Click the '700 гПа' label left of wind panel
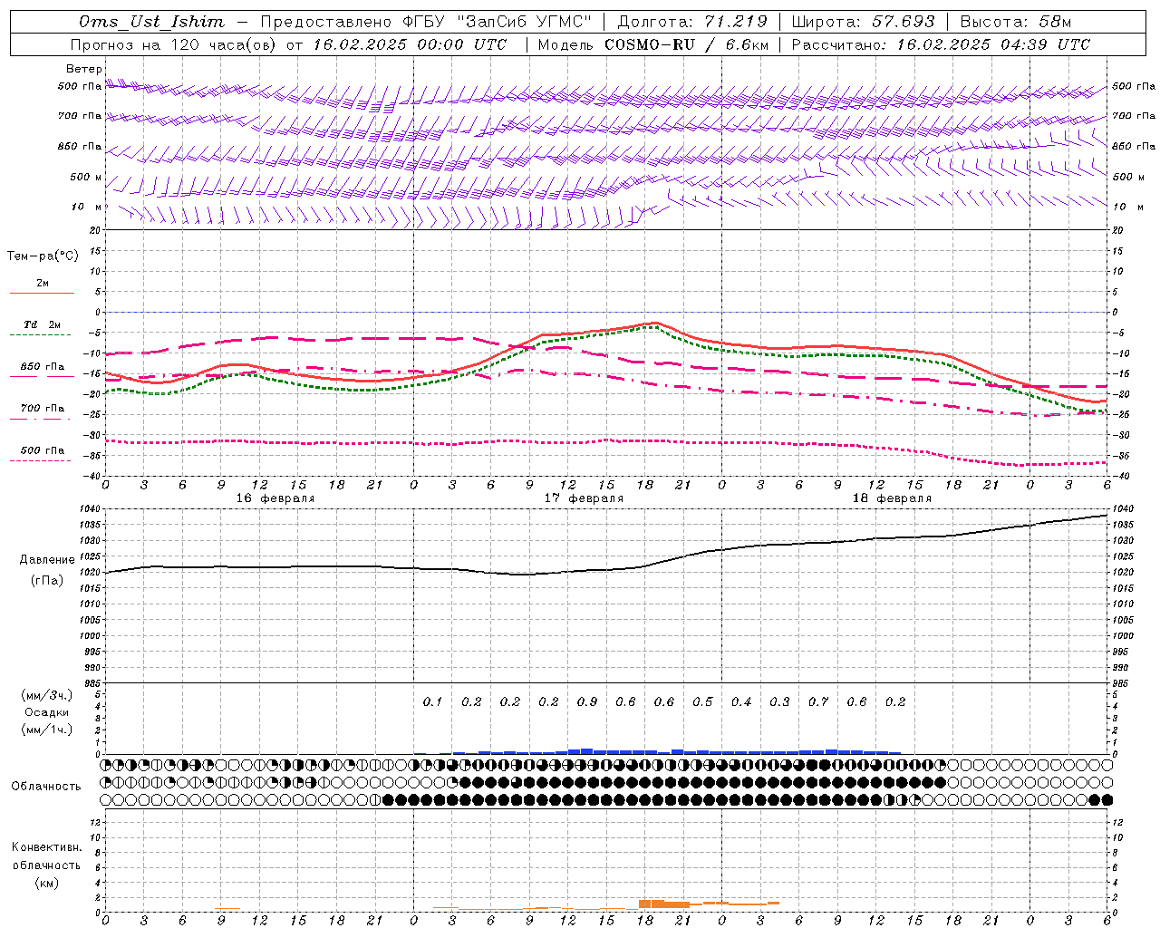This screenshot has height=928, width=1160. (x=80, y=116)
